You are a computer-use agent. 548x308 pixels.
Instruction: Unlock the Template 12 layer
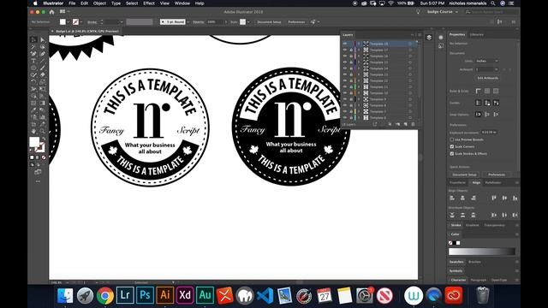(351, 80)
